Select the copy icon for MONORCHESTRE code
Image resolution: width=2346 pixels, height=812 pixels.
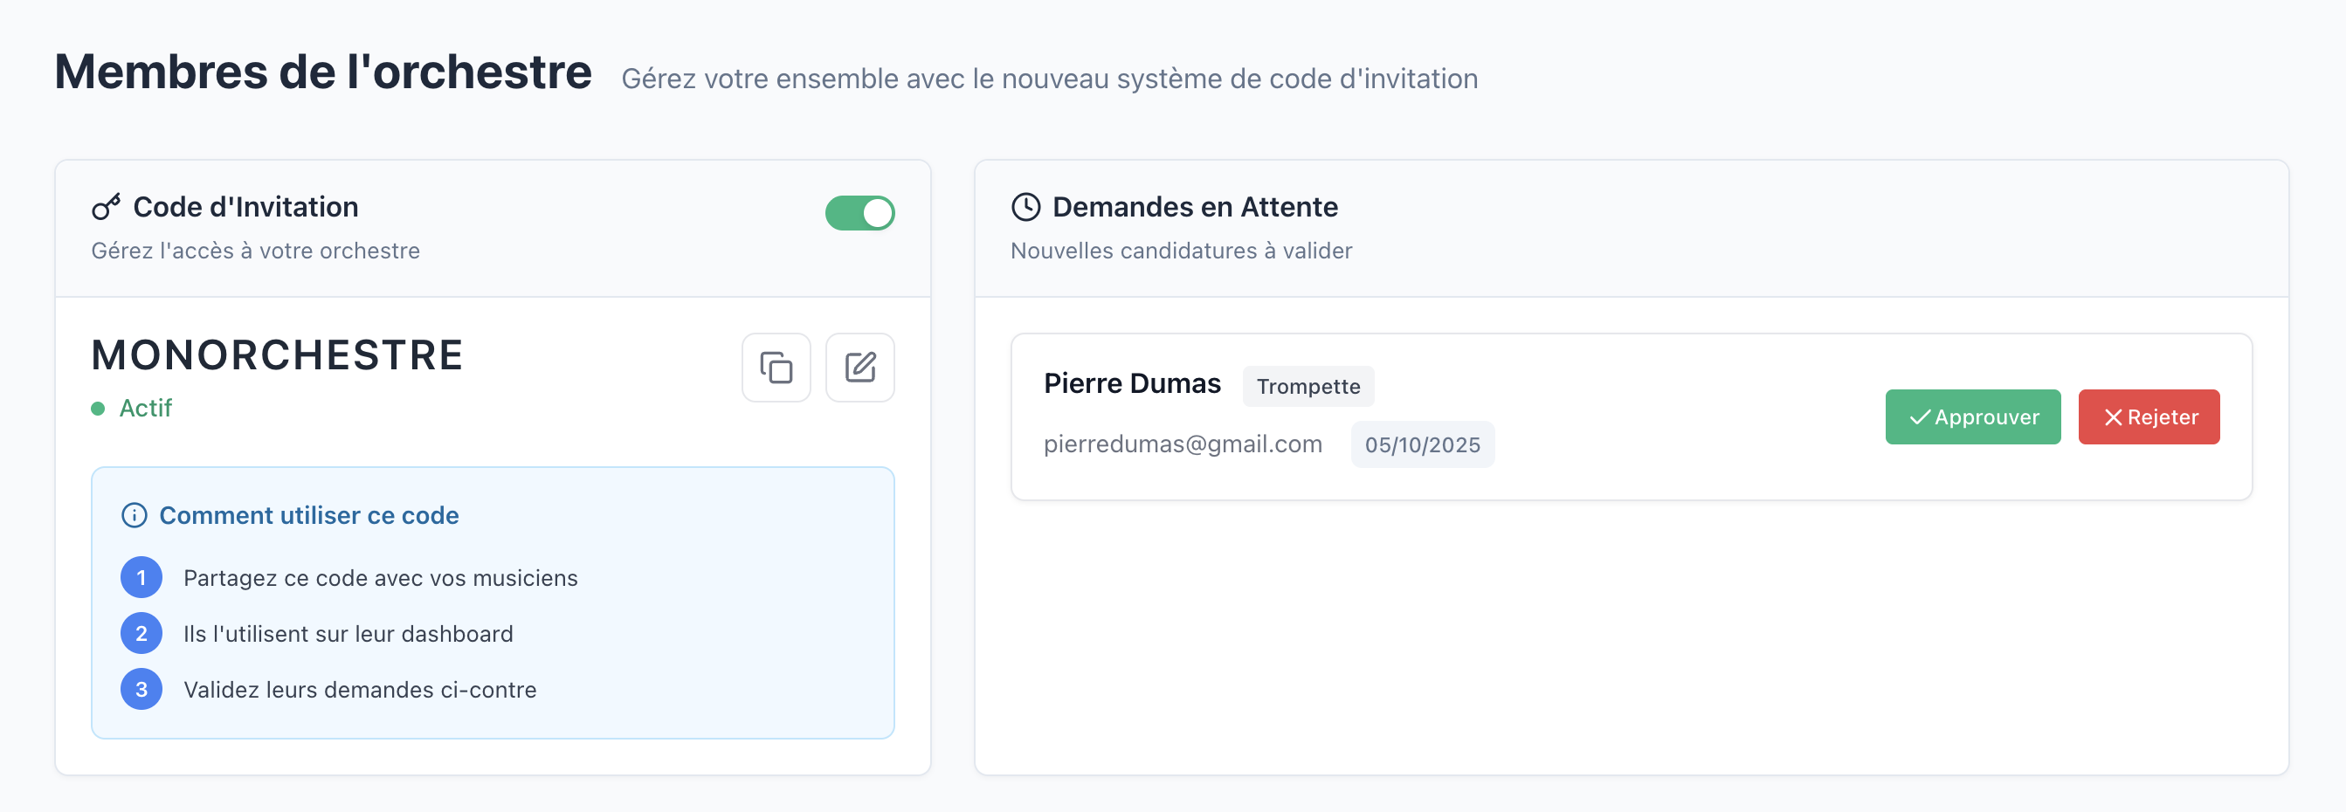click(775, 368)
